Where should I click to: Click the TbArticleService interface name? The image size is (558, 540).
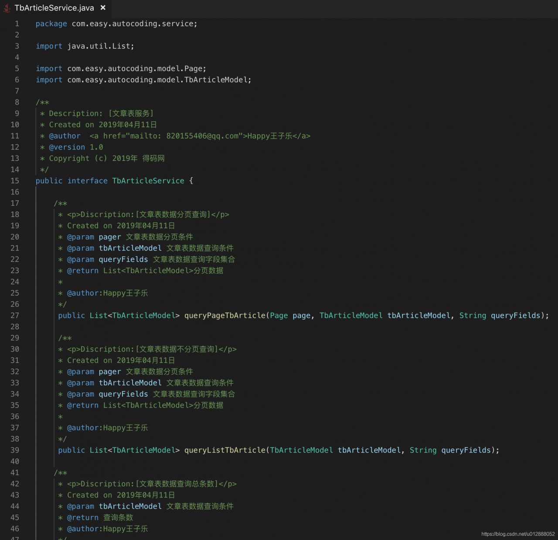tap(148, 181)
